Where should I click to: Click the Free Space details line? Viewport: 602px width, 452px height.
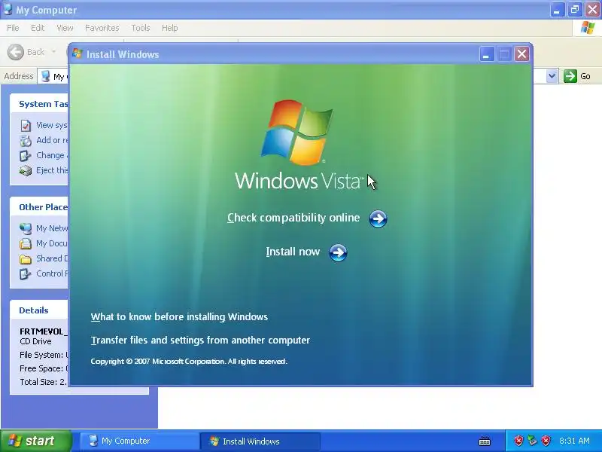(x=44, y=368)
